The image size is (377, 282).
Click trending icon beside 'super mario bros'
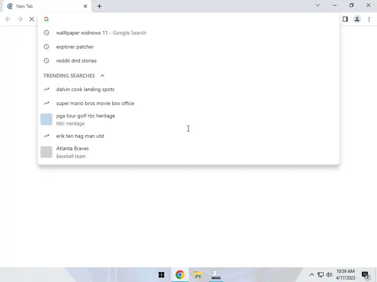coord(46,103)
